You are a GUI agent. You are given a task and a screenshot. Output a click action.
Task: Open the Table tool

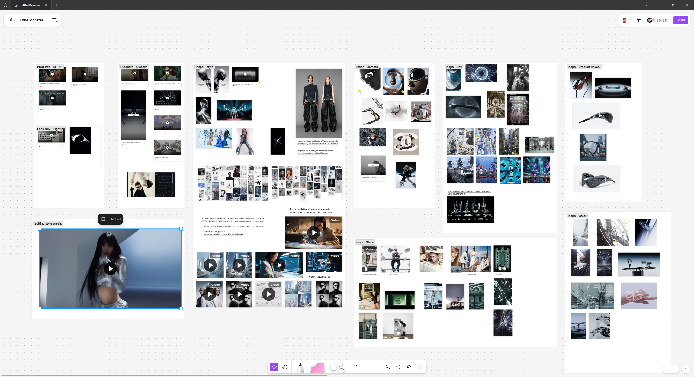click(x=376, y=367)
